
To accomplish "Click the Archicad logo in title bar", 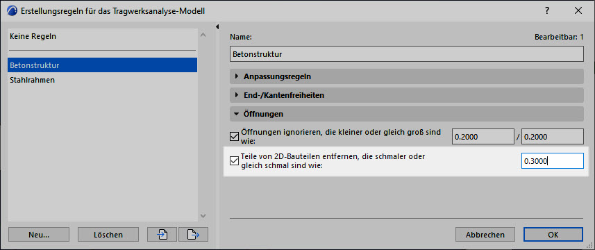I will (12, 11).
